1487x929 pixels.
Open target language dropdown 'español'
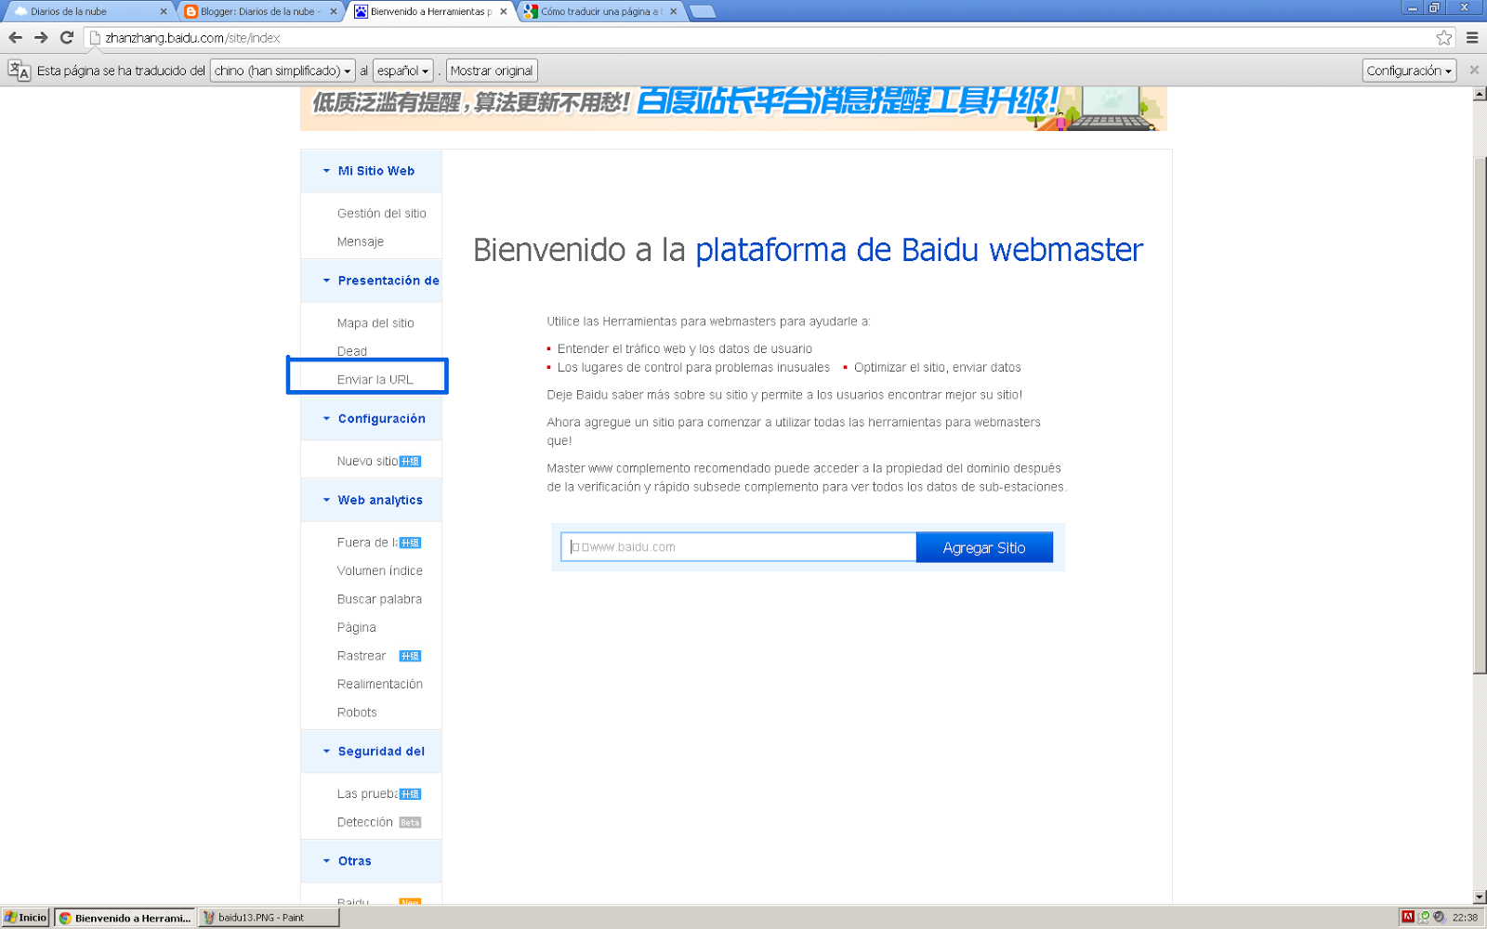click(403, 71)
